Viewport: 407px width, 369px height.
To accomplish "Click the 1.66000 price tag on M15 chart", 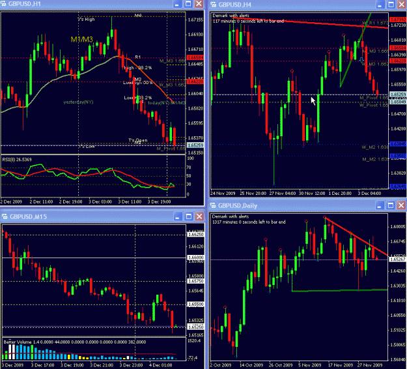I will pos(196,258).
